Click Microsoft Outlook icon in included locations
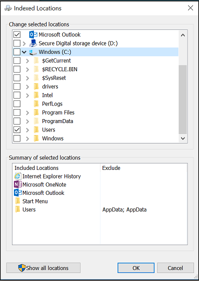Viewport: 199px width, 281px height. click(x=18, y=193)
